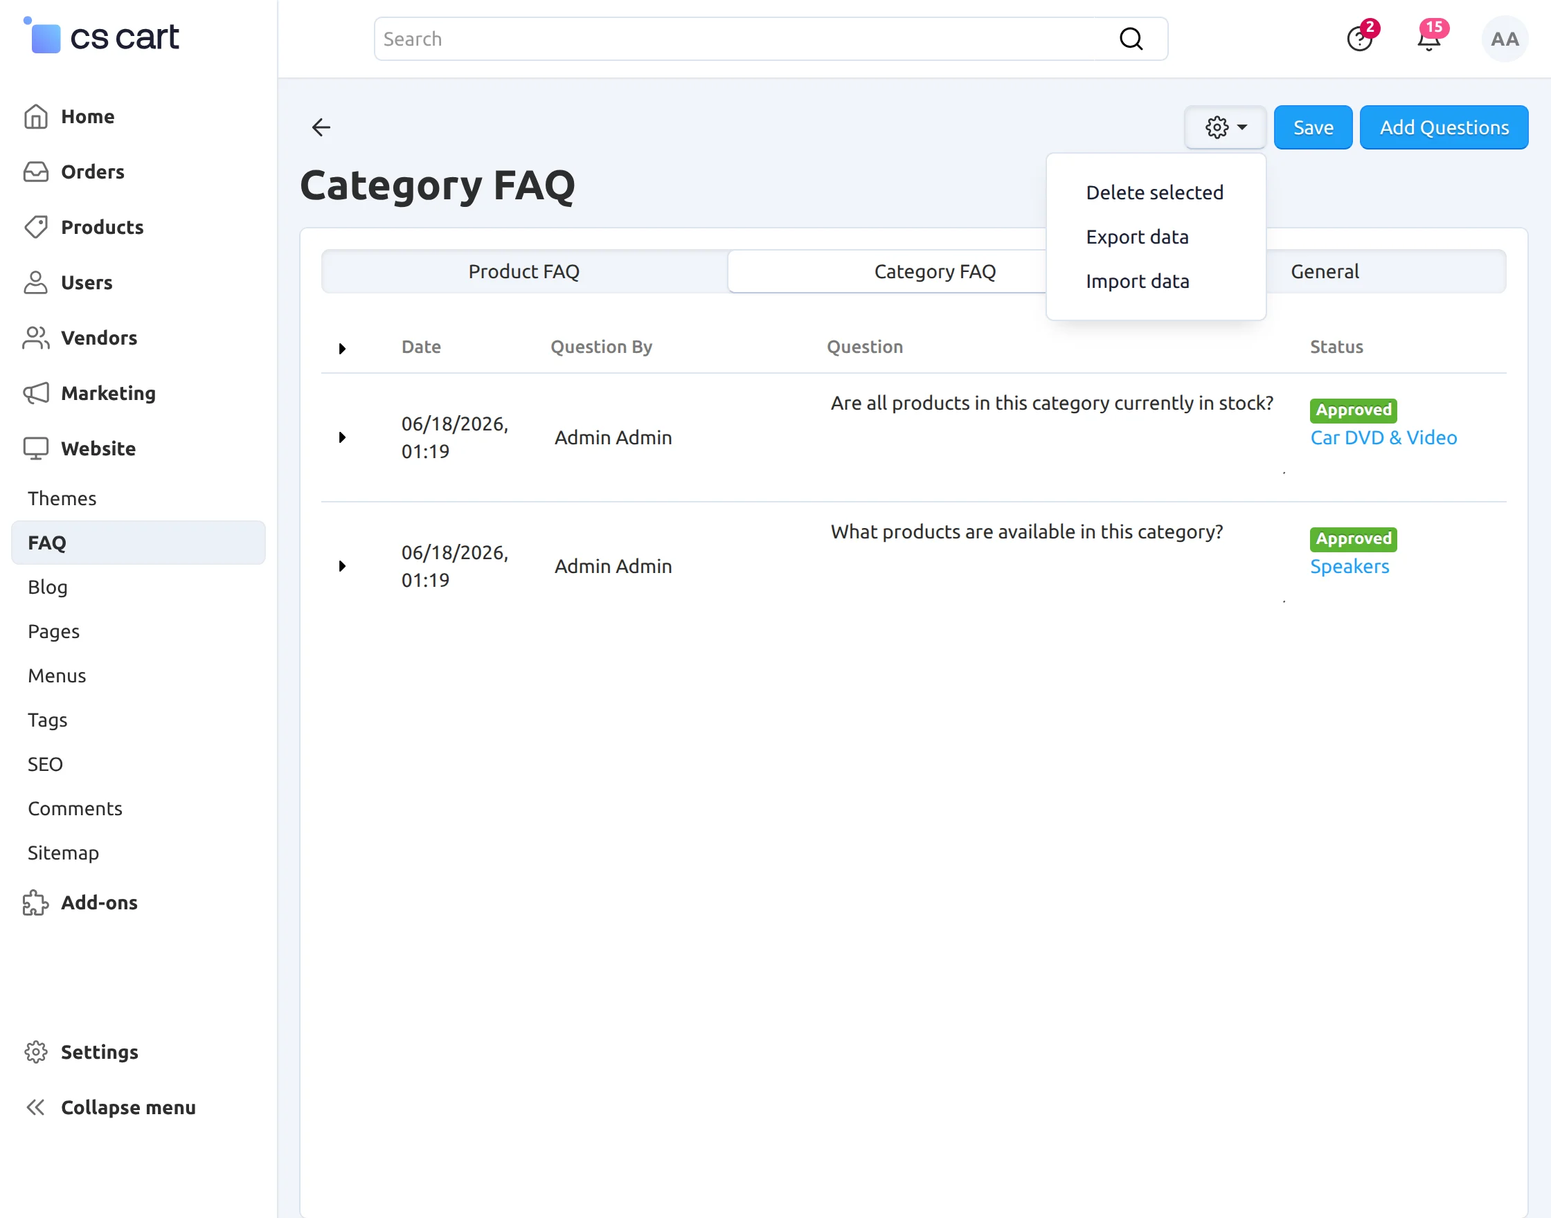Open SEO under Website
This screenshot has height=1218, width=1551.
click(45, 764)
